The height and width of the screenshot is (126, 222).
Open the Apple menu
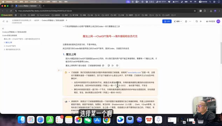point(3,2)
